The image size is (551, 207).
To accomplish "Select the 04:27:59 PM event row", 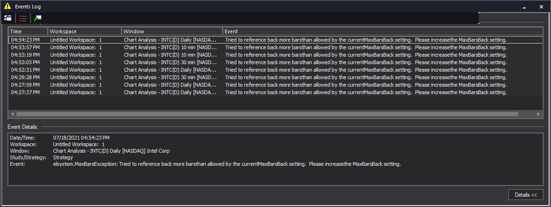I will pos(276,85).
